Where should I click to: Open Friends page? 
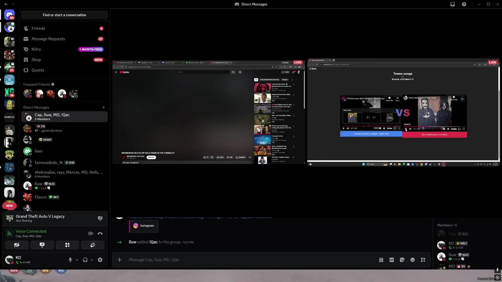[x=64, y=29]
